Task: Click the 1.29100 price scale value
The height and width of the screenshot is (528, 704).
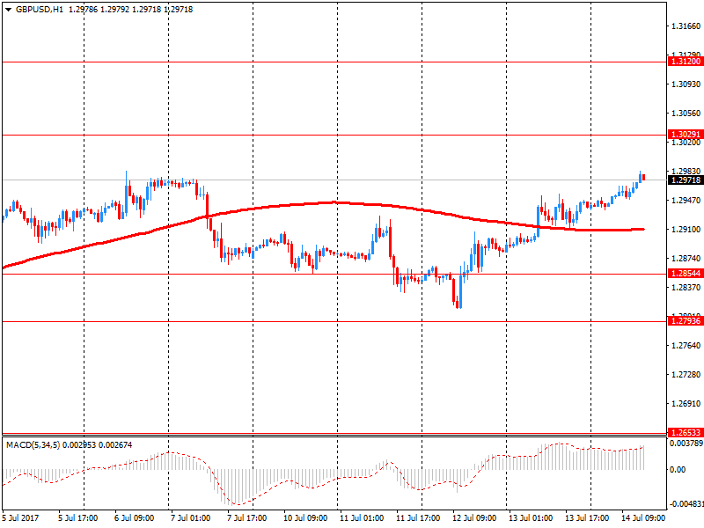Action: click(x=686, y=230)
